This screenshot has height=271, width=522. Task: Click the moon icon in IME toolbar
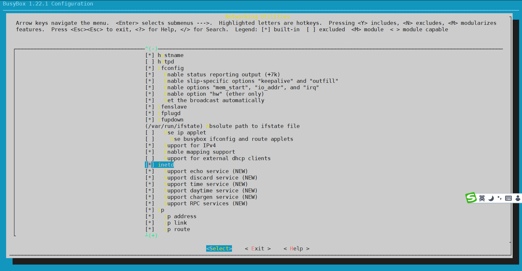491,198
